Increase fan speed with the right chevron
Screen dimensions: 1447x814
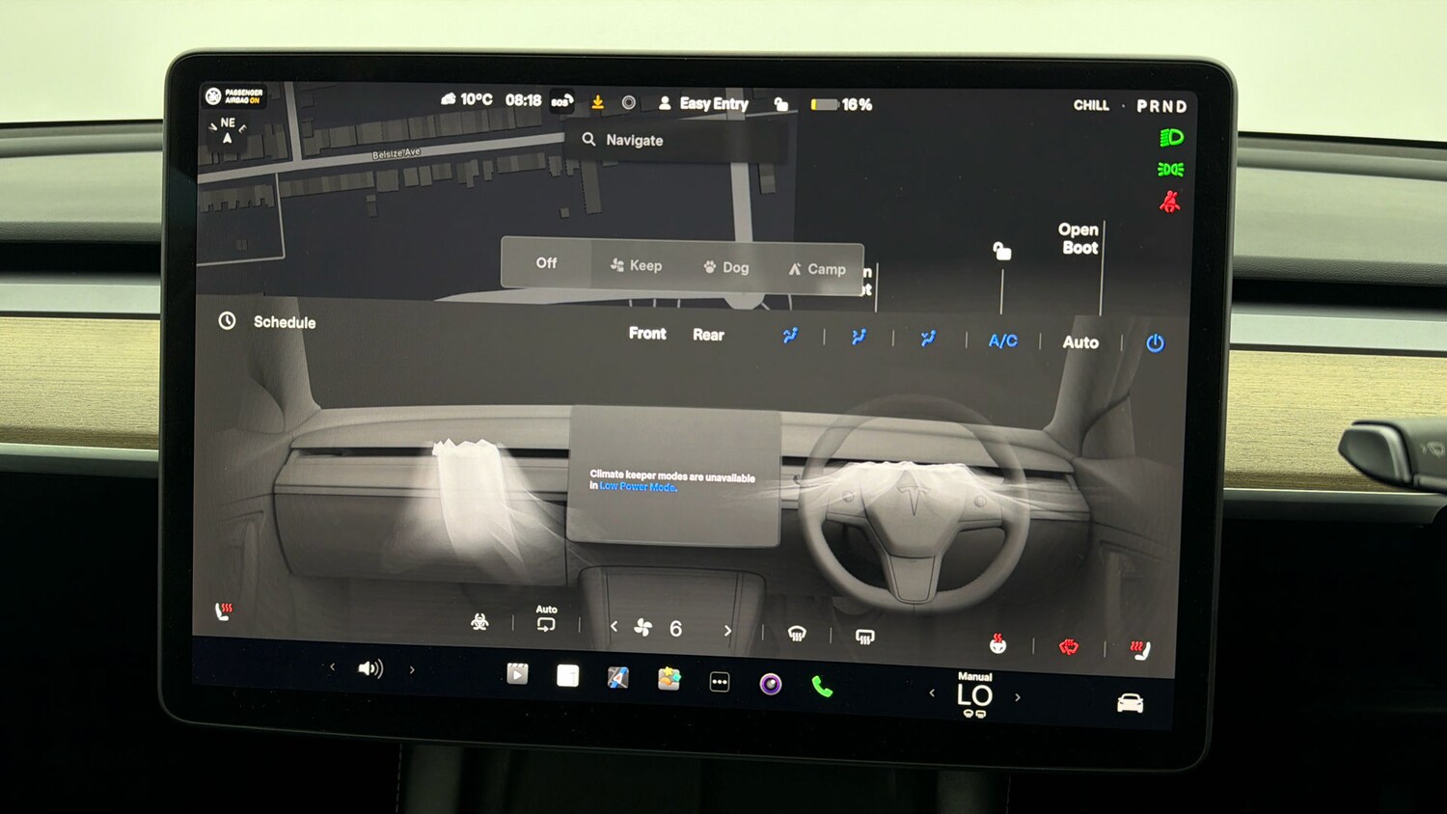coord(727,629)
